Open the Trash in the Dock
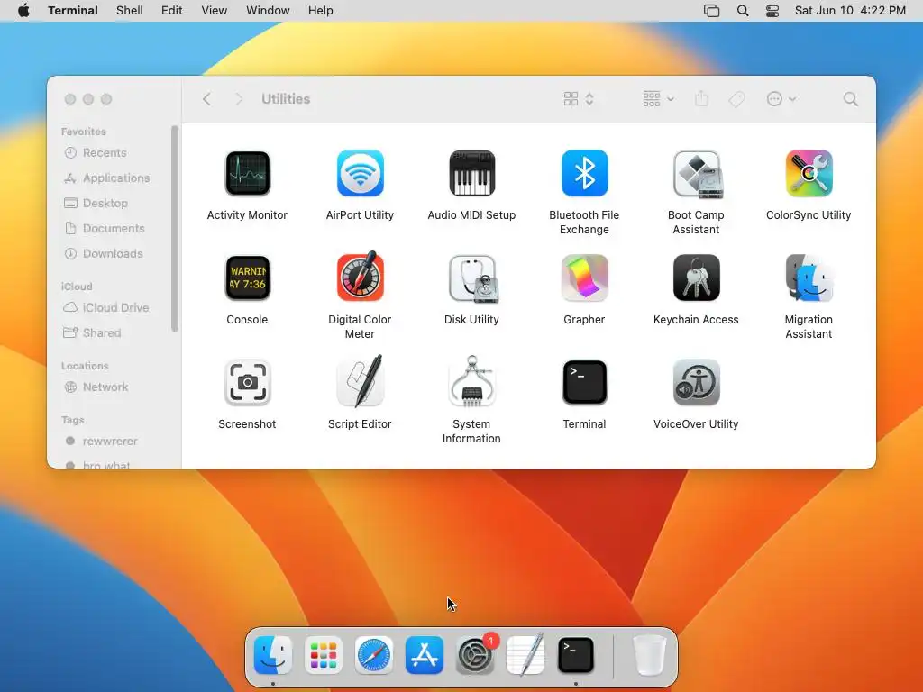The width and height of the screenshot is (923, 692). point(649,655)
